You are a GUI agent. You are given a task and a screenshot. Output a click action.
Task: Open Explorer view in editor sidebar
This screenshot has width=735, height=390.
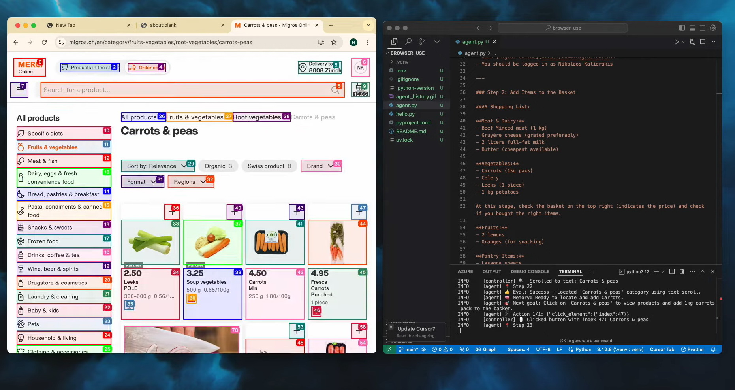394,41
